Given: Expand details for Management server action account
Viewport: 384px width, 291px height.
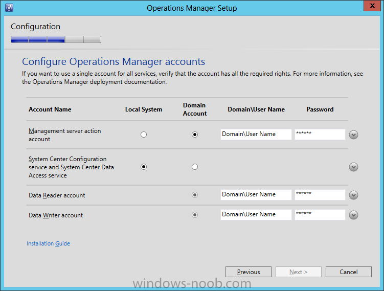Looking at the screenshot, I should click(353, 135).
